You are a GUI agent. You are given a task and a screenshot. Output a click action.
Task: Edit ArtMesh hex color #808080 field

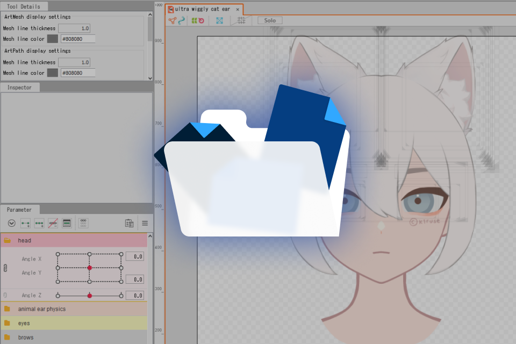coord(78,39)
